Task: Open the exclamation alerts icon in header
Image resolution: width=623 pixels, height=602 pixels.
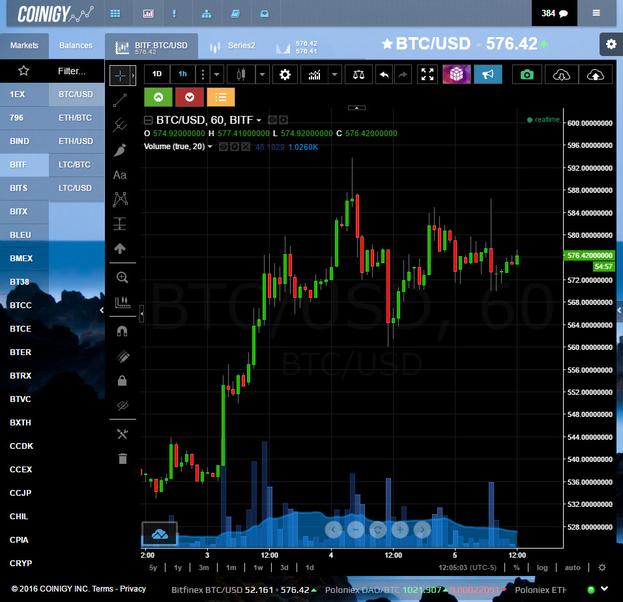Action: point(174,14)
